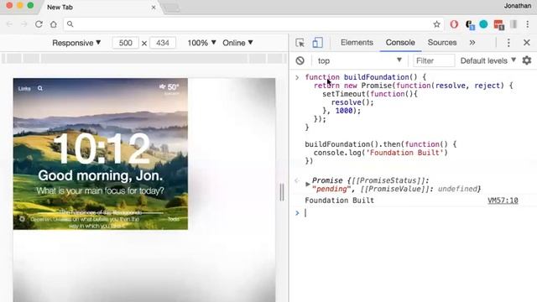Viewport: 537px width, 302px height.
Task: Edit the 500 width field
Action: click(x=125, y=43)
